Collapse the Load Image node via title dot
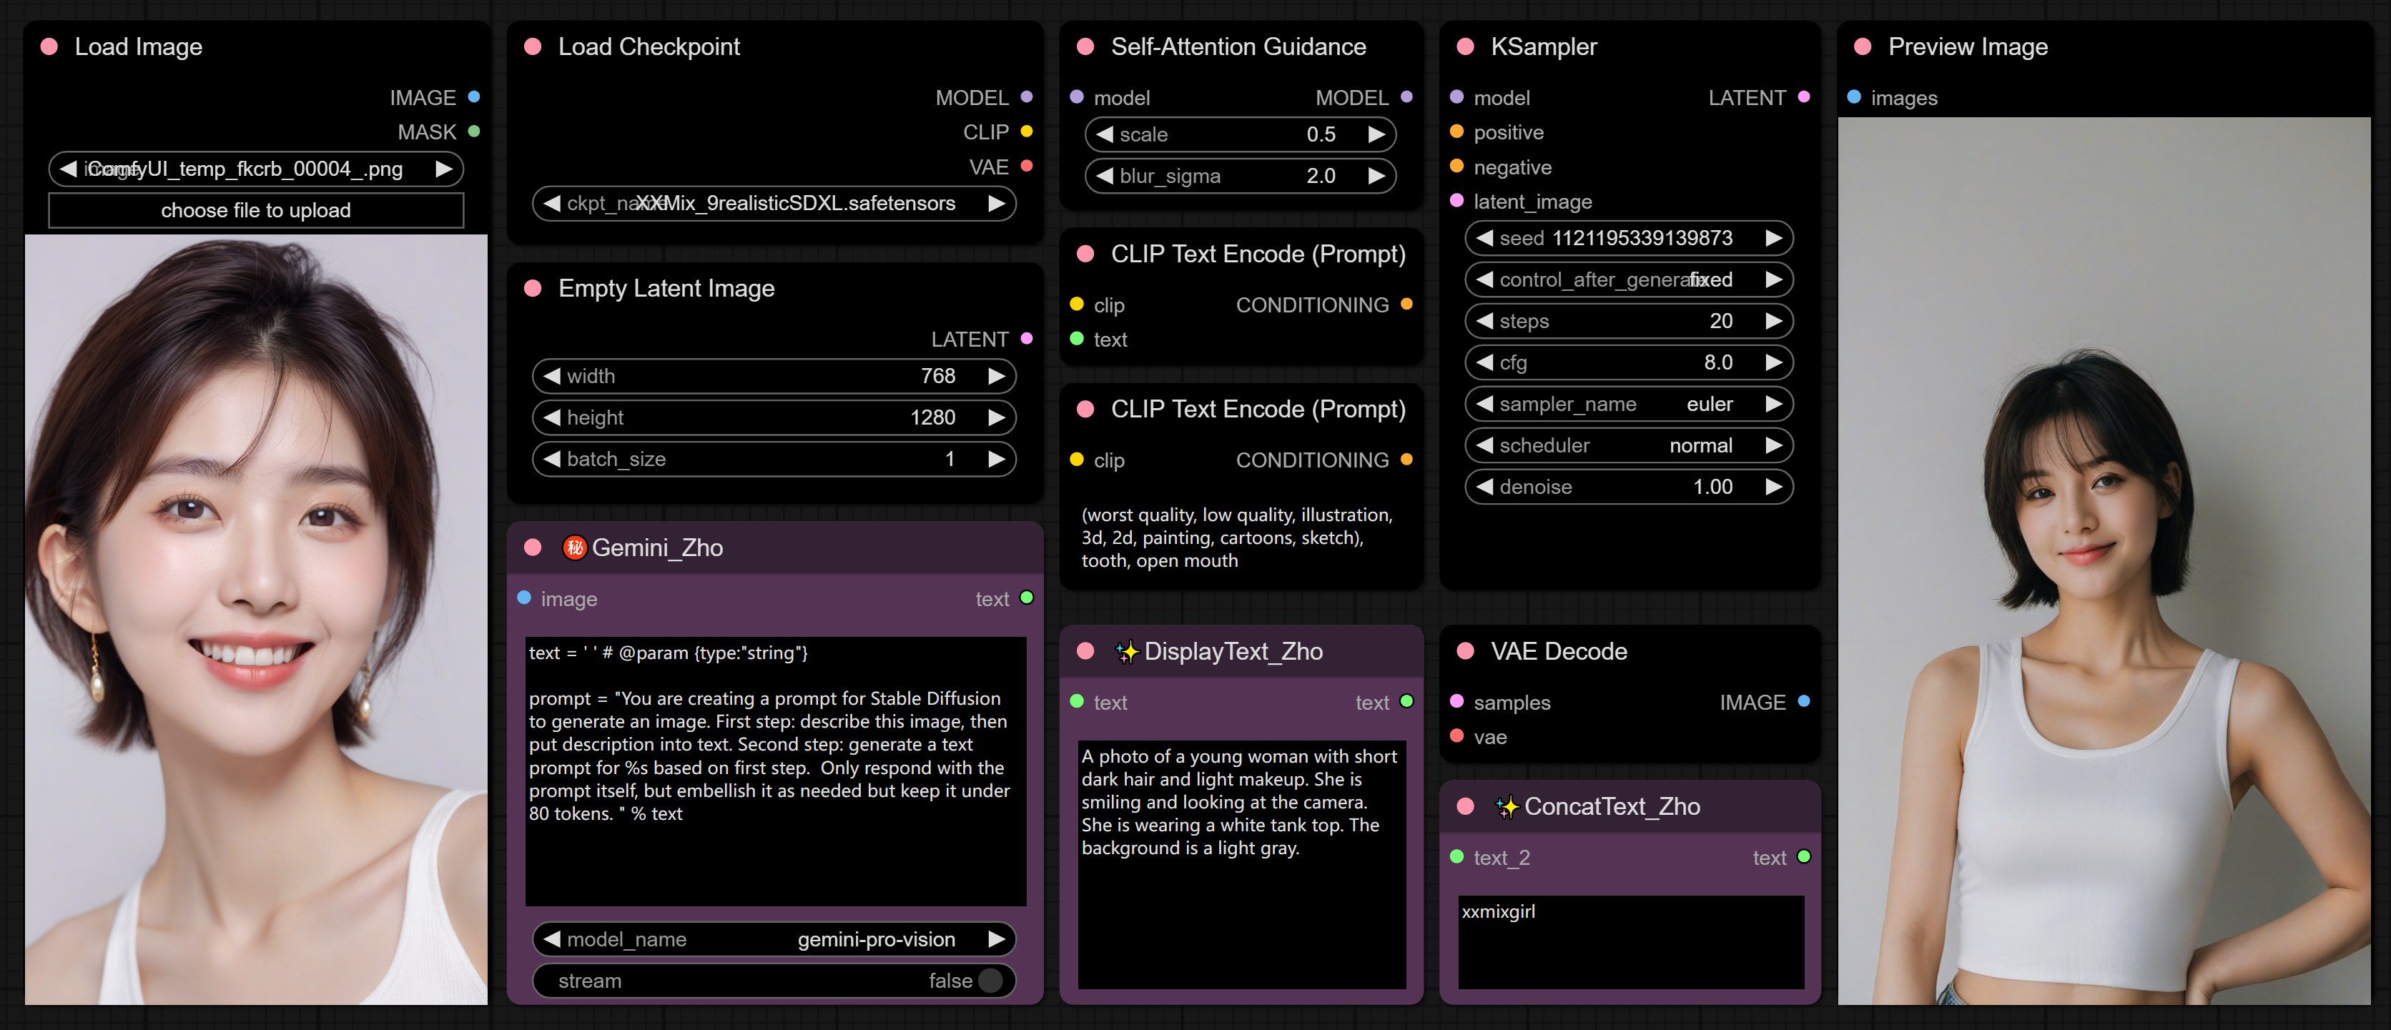This screenshot has height=1030, width=2391. 50,46
